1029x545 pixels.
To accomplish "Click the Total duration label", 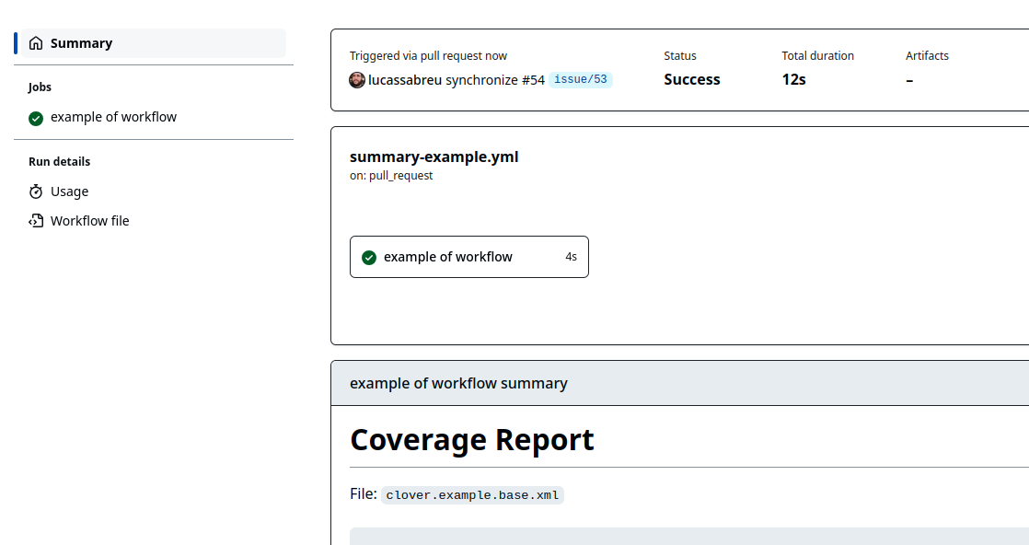I will coord(817,56).
